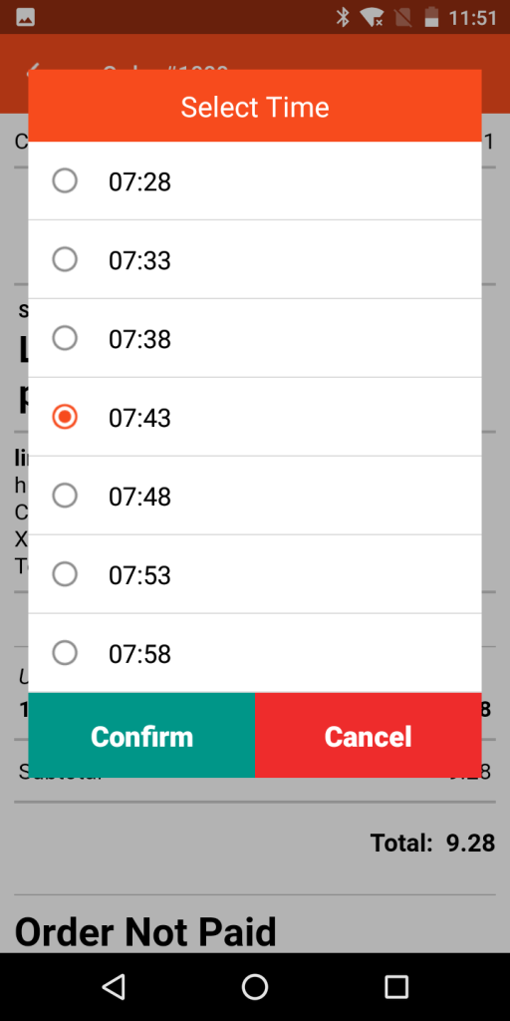The image size is (510, 1021).
Task: Select the 07:28 radio button
Action: click(65, 180)
